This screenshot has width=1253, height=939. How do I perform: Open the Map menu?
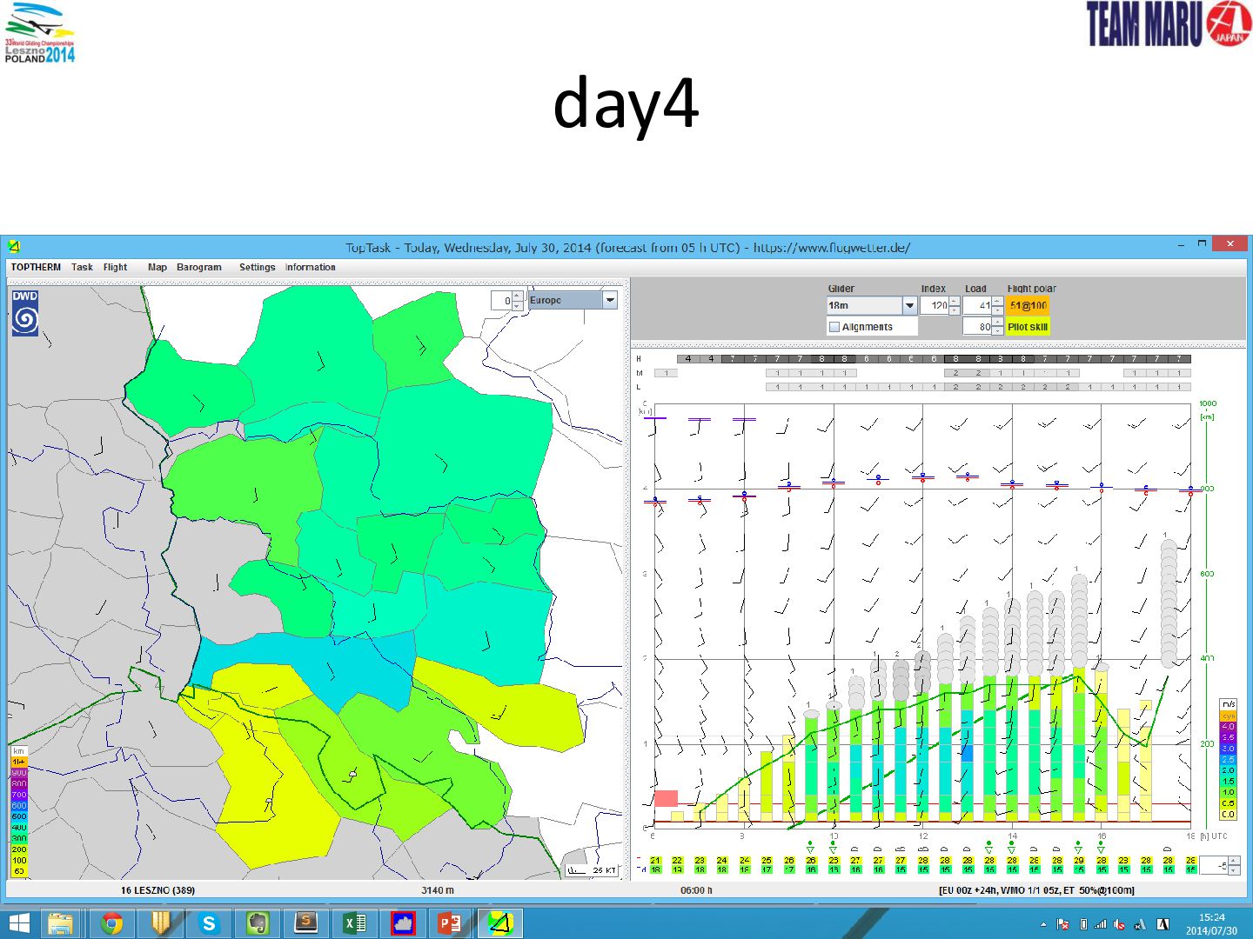(x=157, y=267)
